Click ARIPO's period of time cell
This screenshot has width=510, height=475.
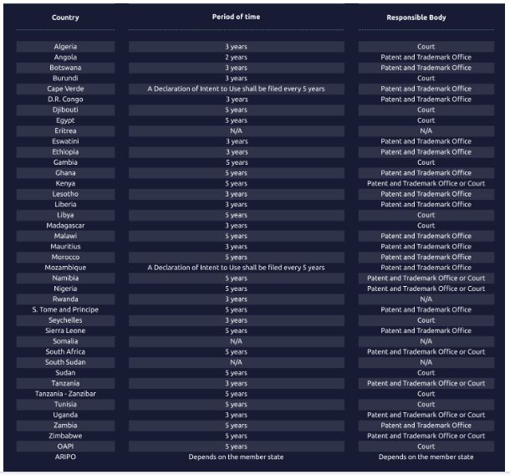click(x=236, y=457)
